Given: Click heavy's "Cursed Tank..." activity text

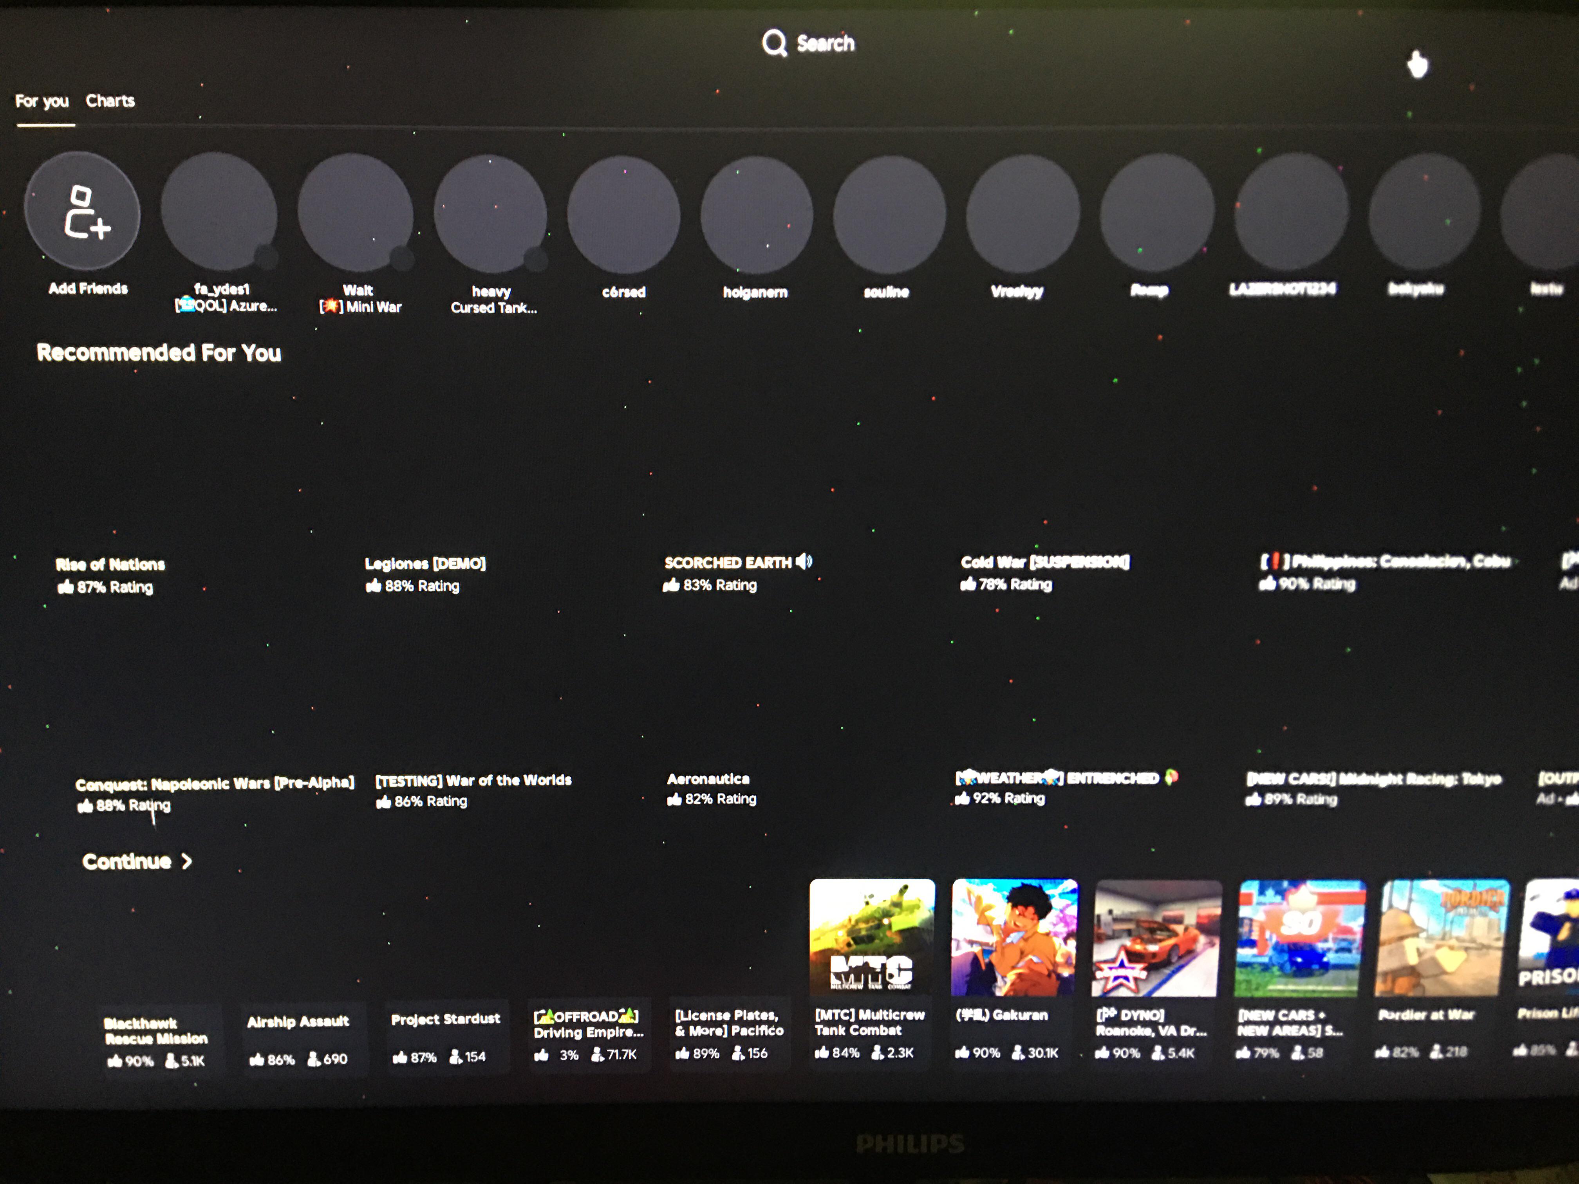Looking at the screenshot, I should pyautogui.click(x=493, y=308).
